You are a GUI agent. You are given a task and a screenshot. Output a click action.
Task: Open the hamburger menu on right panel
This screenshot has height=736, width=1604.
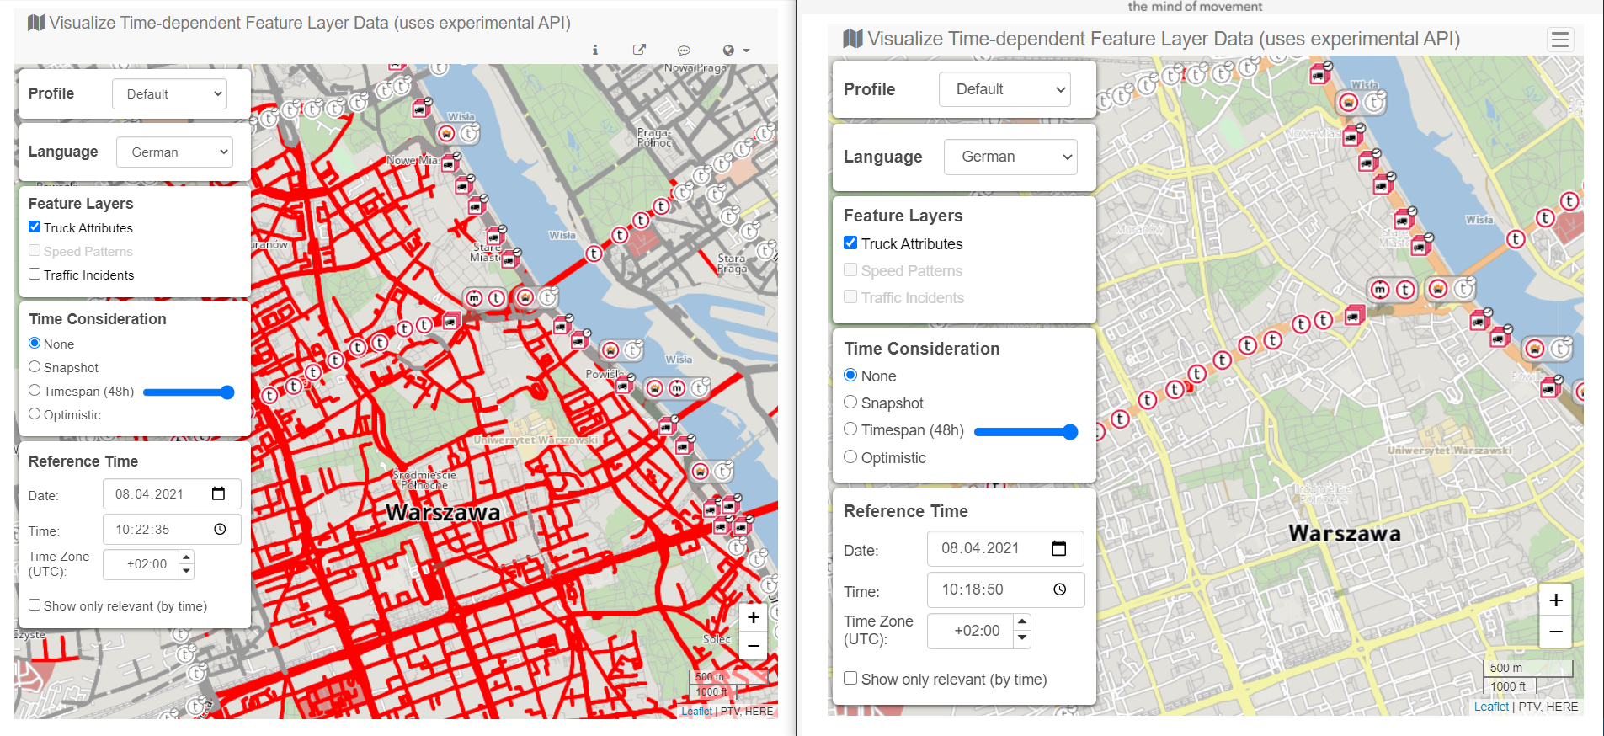pos(1559,40)
